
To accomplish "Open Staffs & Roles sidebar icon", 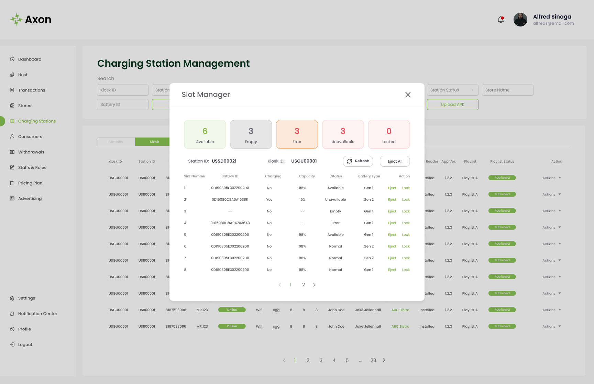I will (12, 167).
